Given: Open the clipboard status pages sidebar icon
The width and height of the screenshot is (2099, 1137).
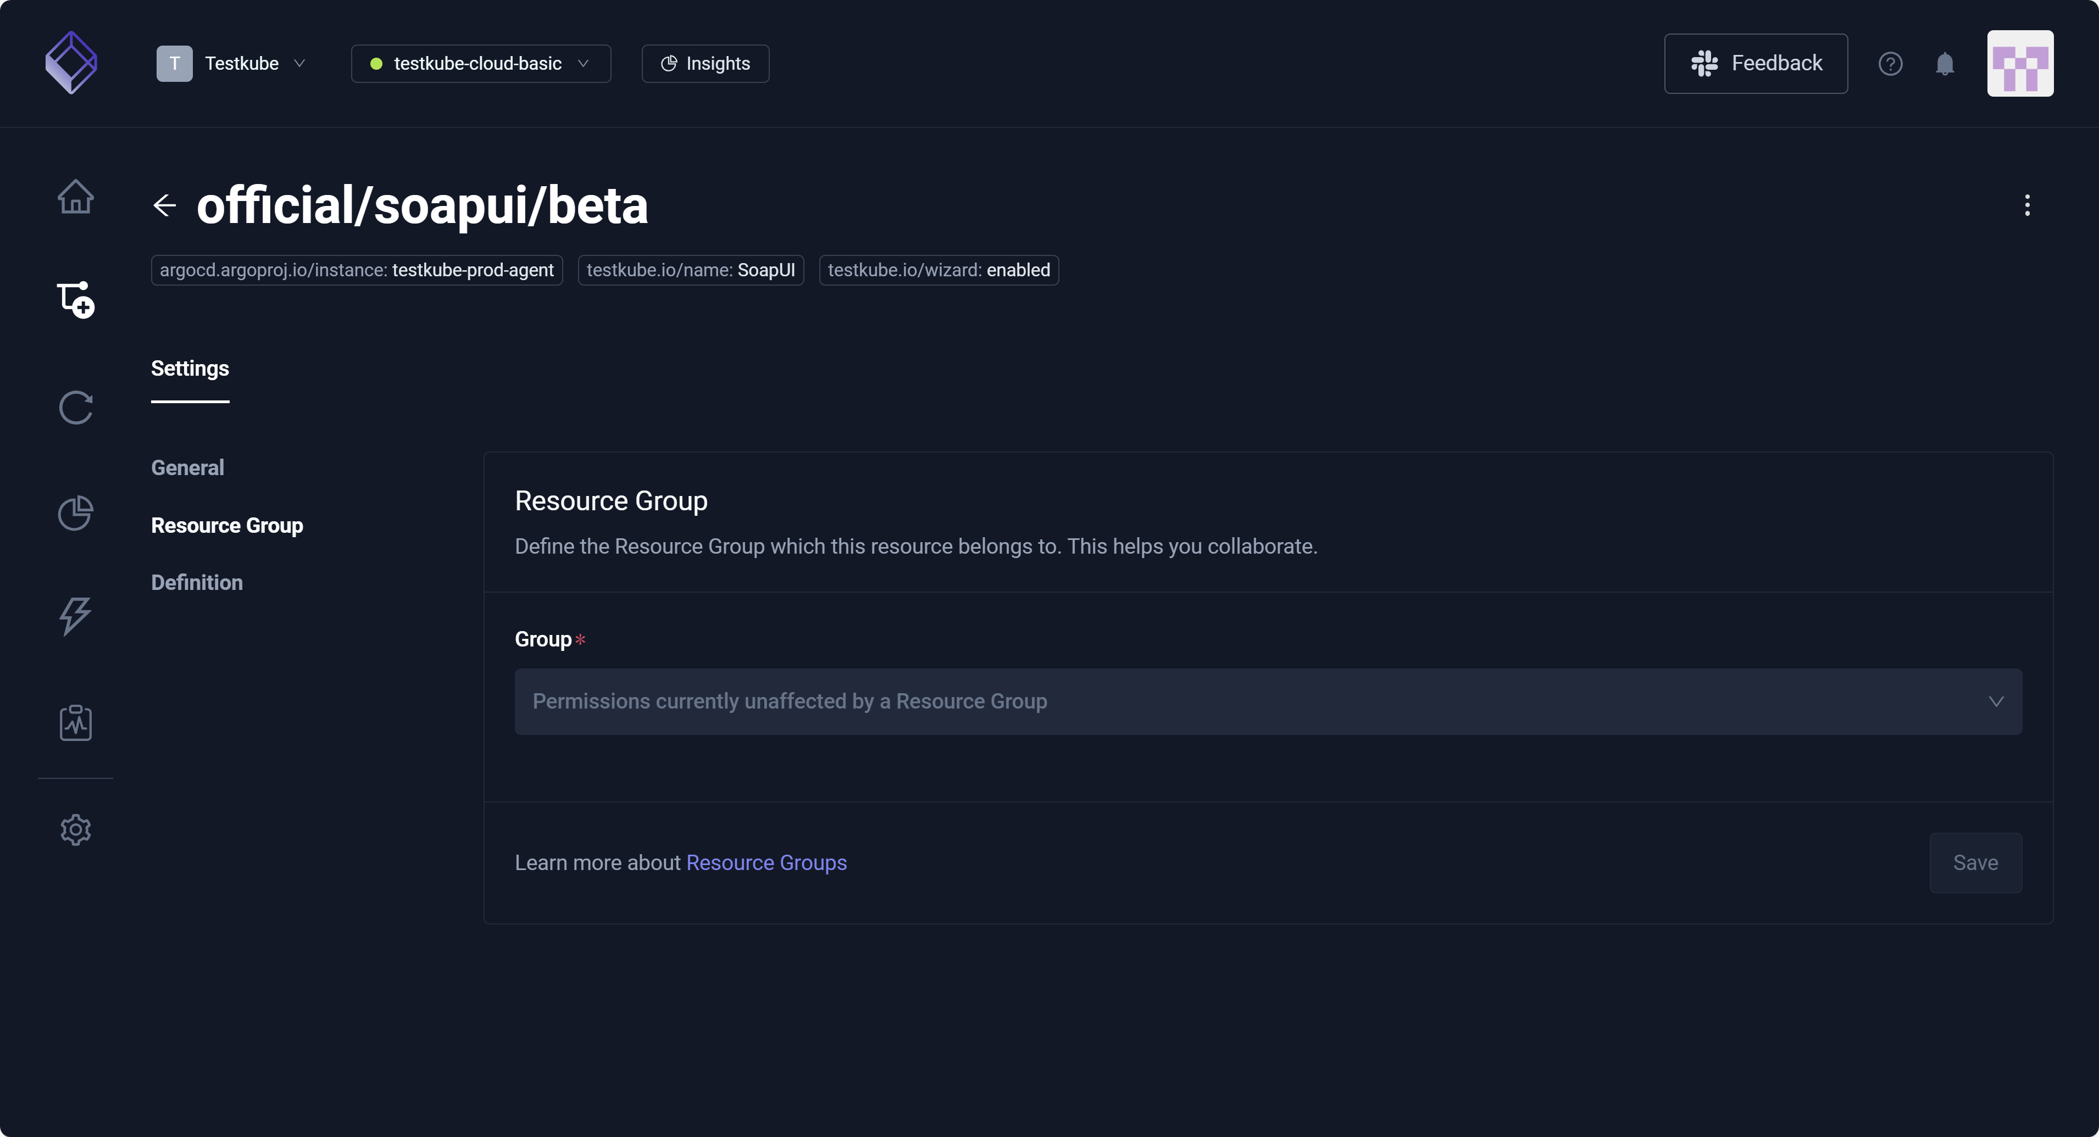Looking at the screenshot, I should (x=75, y=722).
